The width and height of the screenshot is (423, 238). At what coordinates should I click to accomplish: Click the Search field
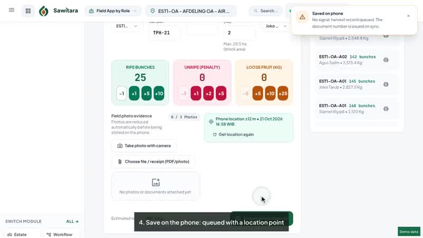coord(265,11)
